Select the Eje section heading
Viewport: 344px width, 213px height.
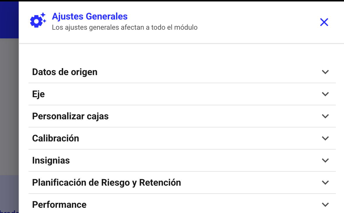[x=38, y=94]
